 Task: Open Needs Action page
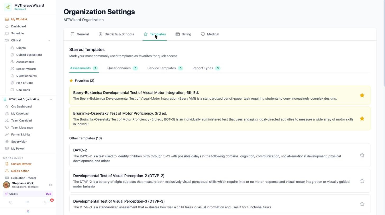(20, 171)
